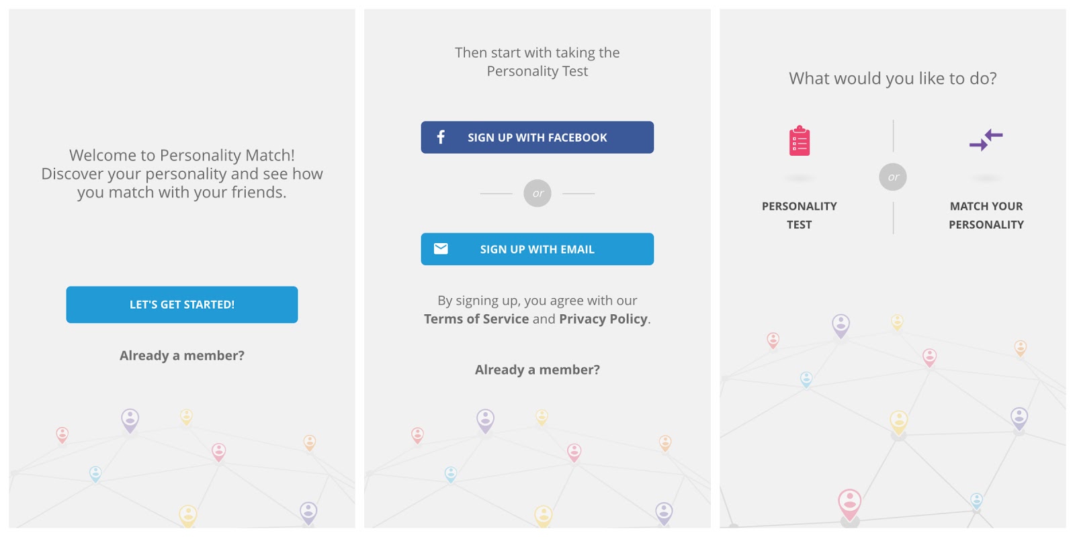Click the 'or' circle between the sign-up buttons

pyautogui.click(x=537, y=193)
